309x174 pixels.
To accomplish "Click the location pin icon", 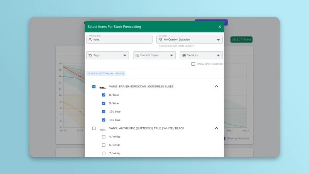I will (161, 39).
